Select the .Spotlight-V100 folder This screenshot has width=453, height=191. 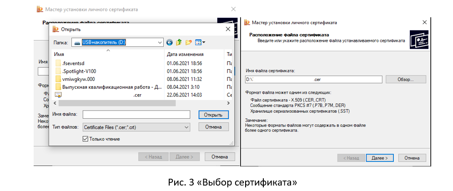coord(79,71)
